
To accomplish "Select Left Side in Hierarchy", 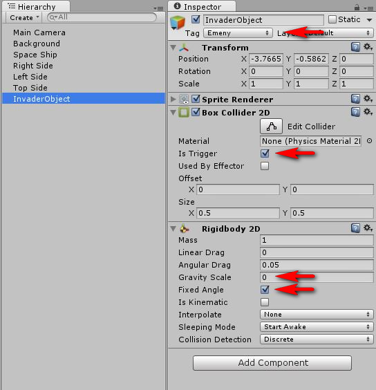I will click(30, 77).
